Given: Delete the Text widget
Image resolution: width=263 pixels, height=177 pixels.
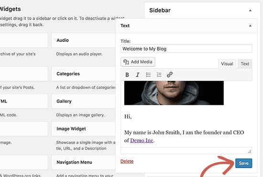Looking at the screenshot, I should click(x=127, y=161).
